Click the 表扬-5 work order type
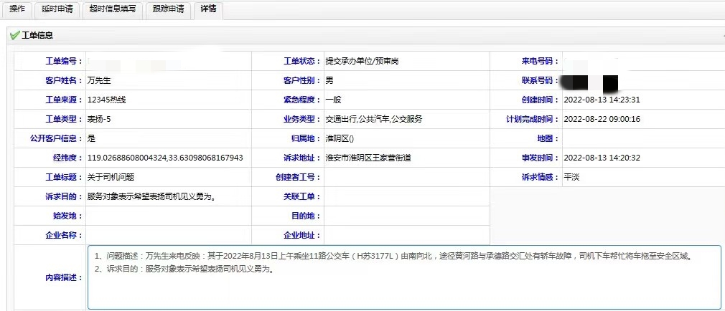Image resolution: width=725 pixels, height=311 pixels. tap(99, 120)
